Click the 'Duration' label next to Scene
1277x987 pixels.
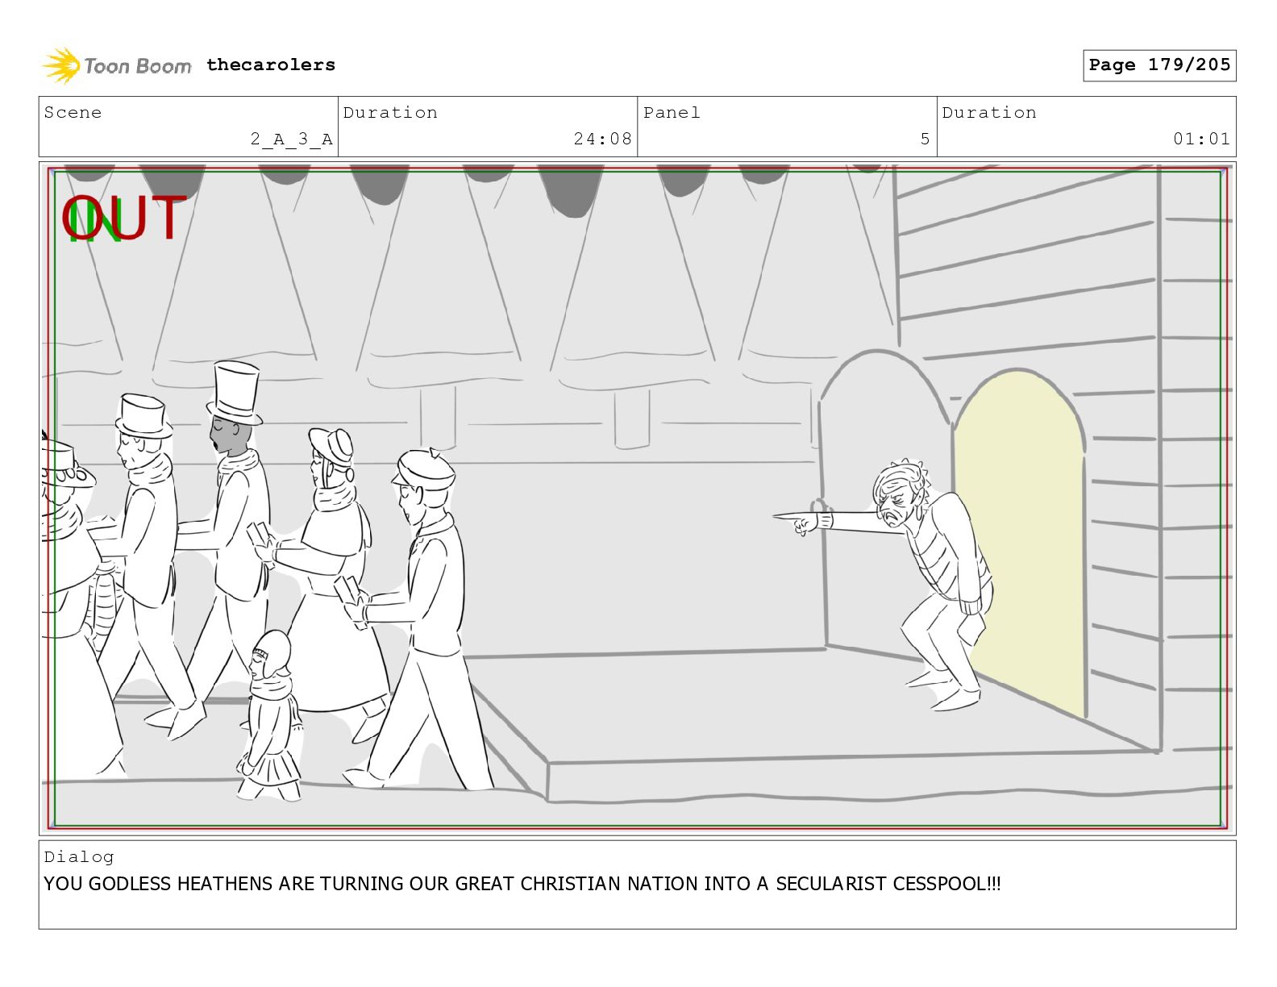click(390, 112)
